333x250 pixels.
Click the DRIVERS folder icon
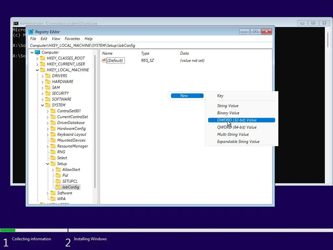tap(48, 76)
